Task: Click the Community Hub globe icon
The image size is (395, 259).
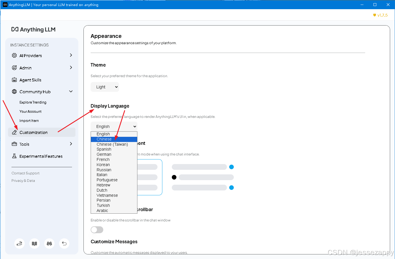Action: [14, 91]
